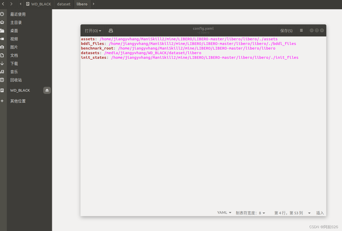Click line and column indicator (第4行)

pos(289,213)
